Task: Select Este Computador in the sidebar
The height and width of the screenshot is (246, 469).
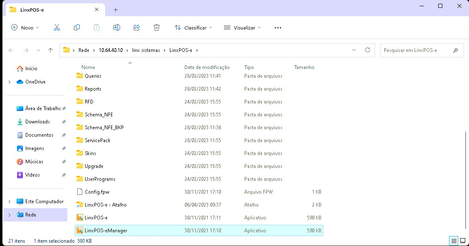Action: point(40,202)
